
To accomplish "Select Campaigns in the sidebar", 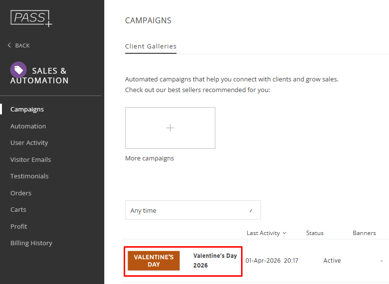I will click(x=27, y=110).
